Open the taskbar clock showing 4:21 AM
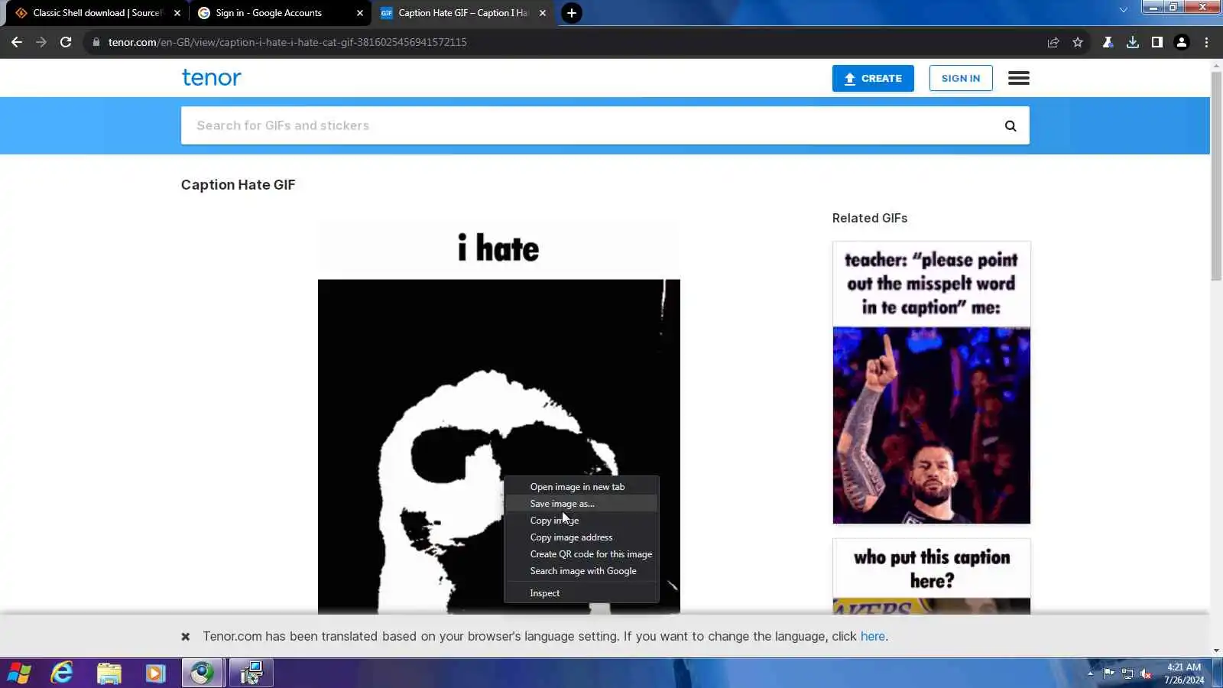1223x688 pixels. (x=1184, y=673)
